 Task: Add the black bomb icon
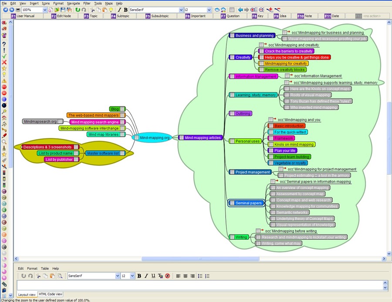click(4, 105)
